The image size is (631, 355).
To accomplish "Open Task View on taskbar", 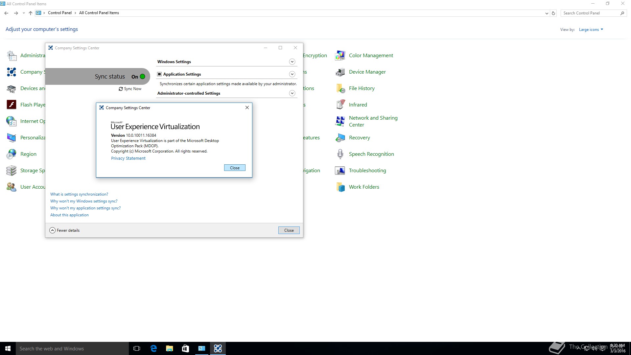I will (137, 348).
